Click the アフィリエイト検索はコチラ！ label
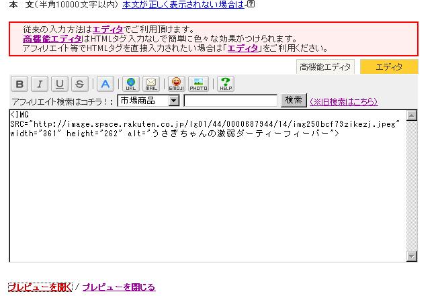 point(62,102)
